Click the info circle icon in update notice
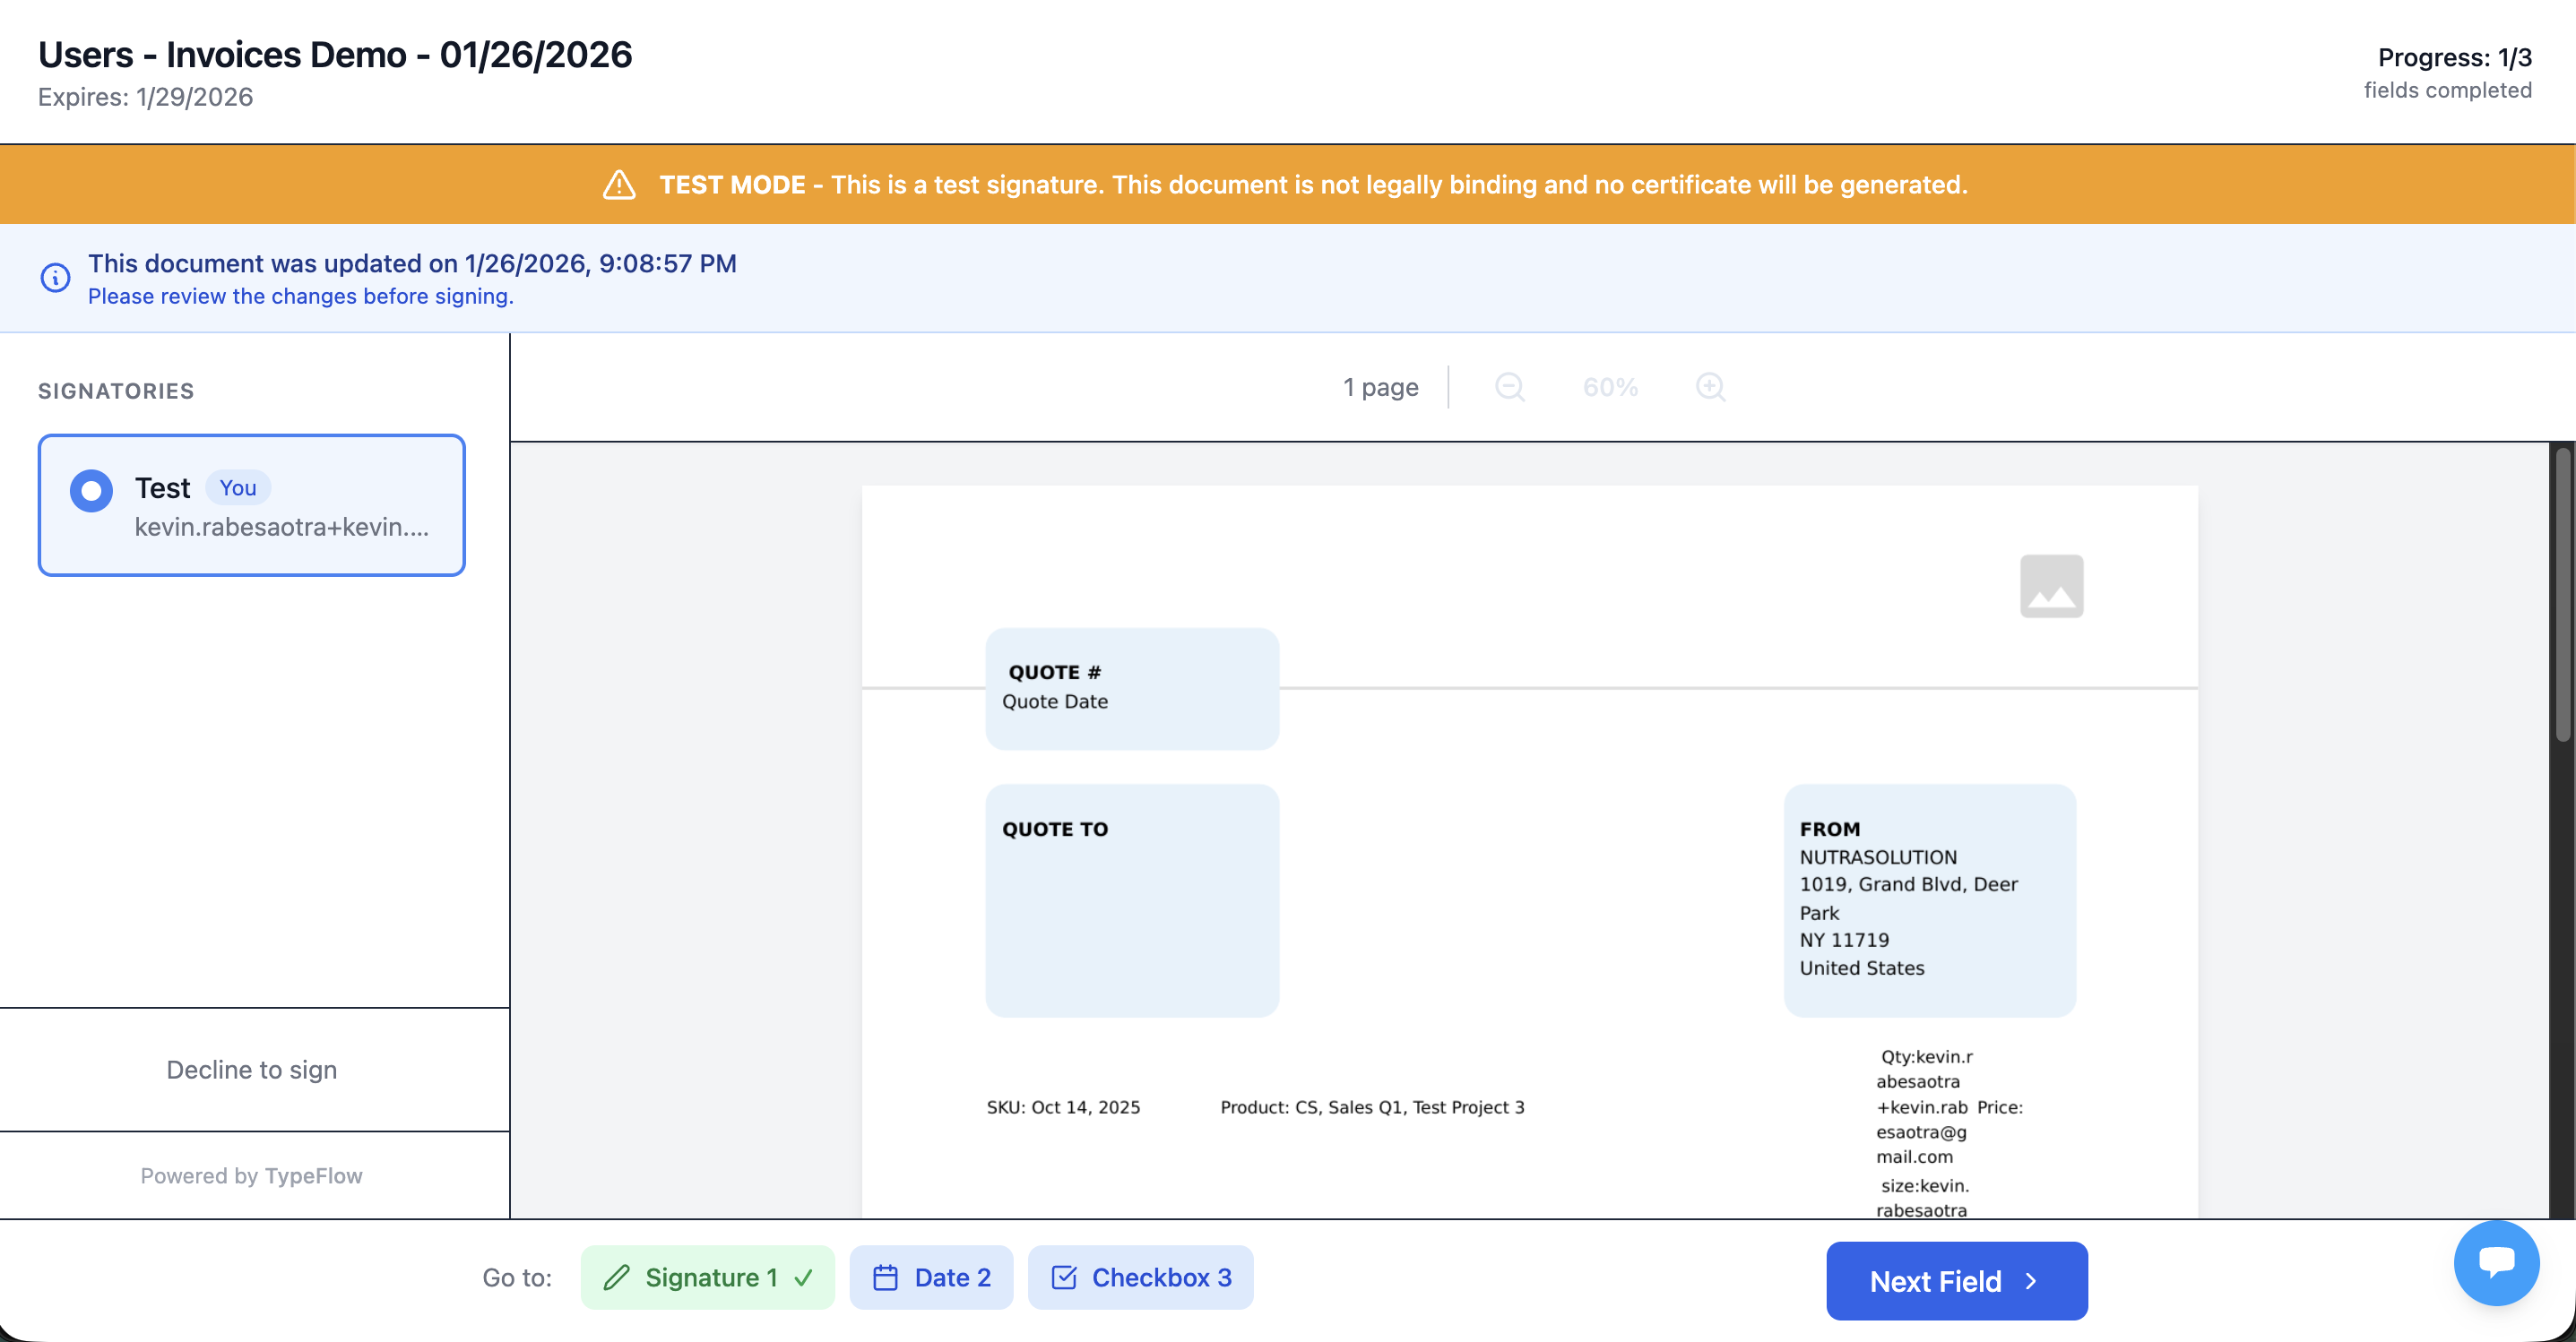Viewport: 2576px width, 1342px height. tap(55, 278)
